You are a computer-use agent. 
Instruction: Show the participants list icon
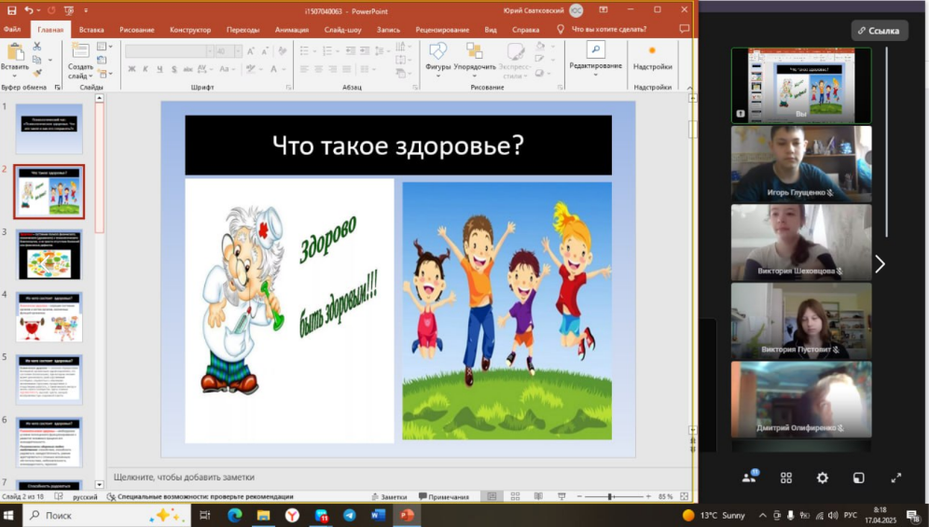click(750, 478)
